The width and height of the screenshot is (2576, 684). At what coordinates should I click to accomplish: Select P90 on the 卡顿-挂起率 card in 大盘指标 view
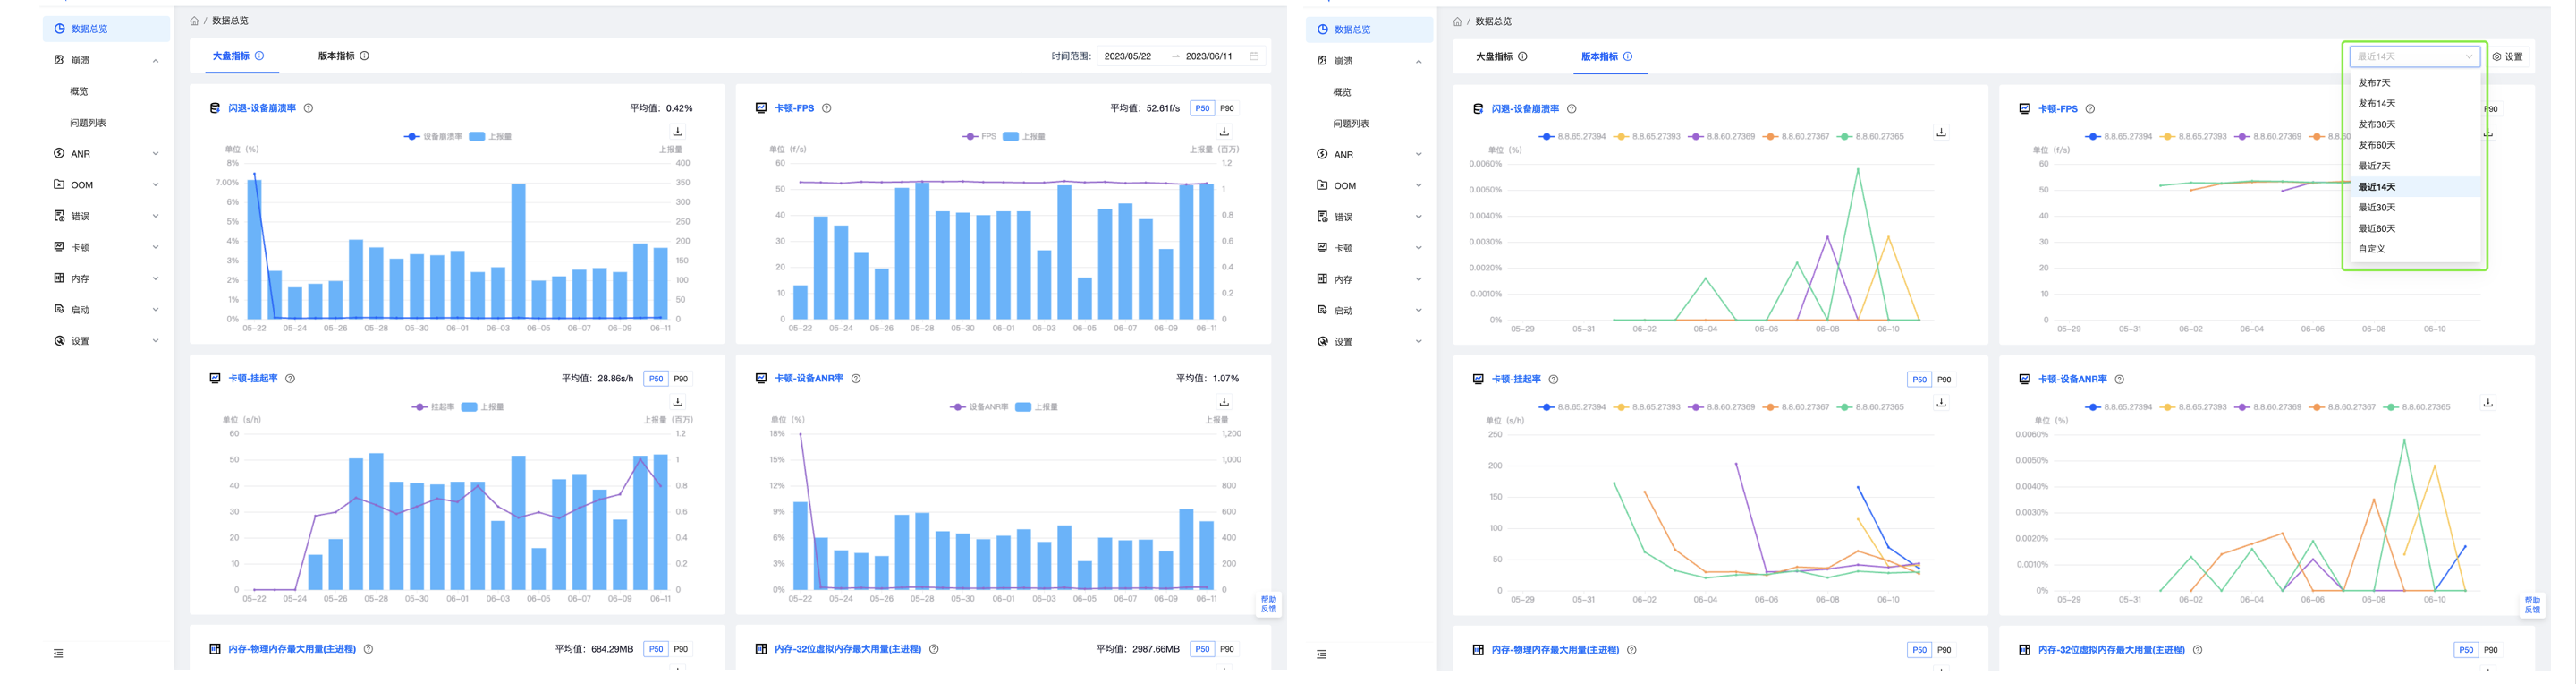point(681,379)
